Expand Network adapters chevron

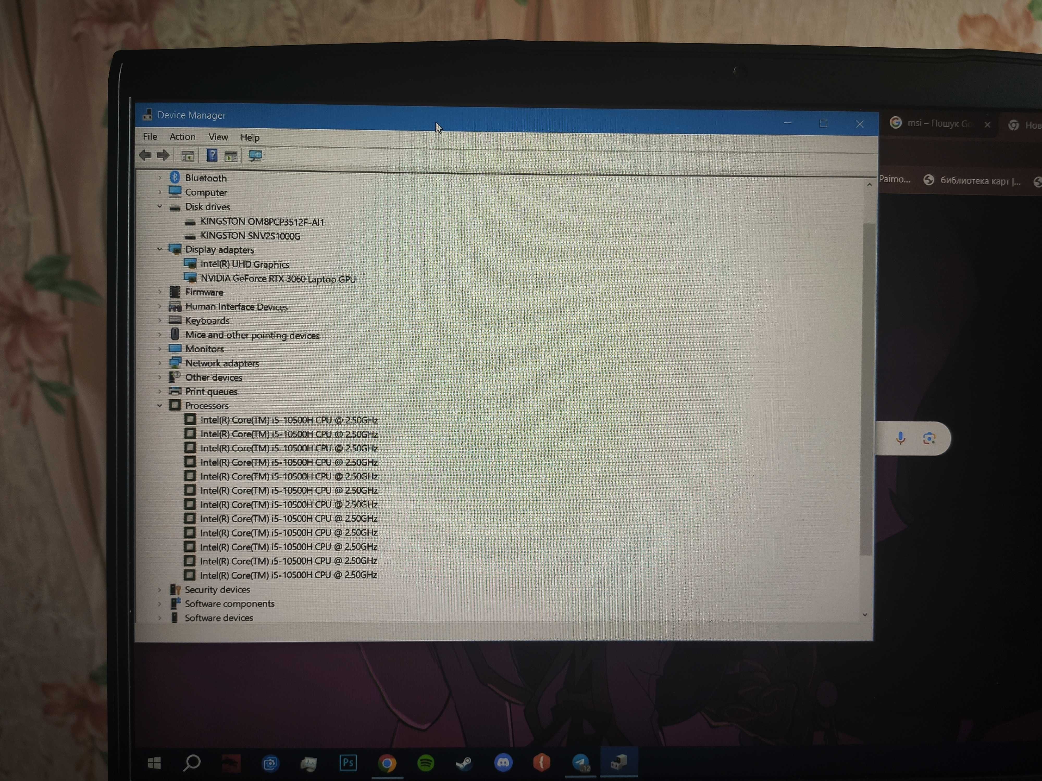[x=160, y=362]
